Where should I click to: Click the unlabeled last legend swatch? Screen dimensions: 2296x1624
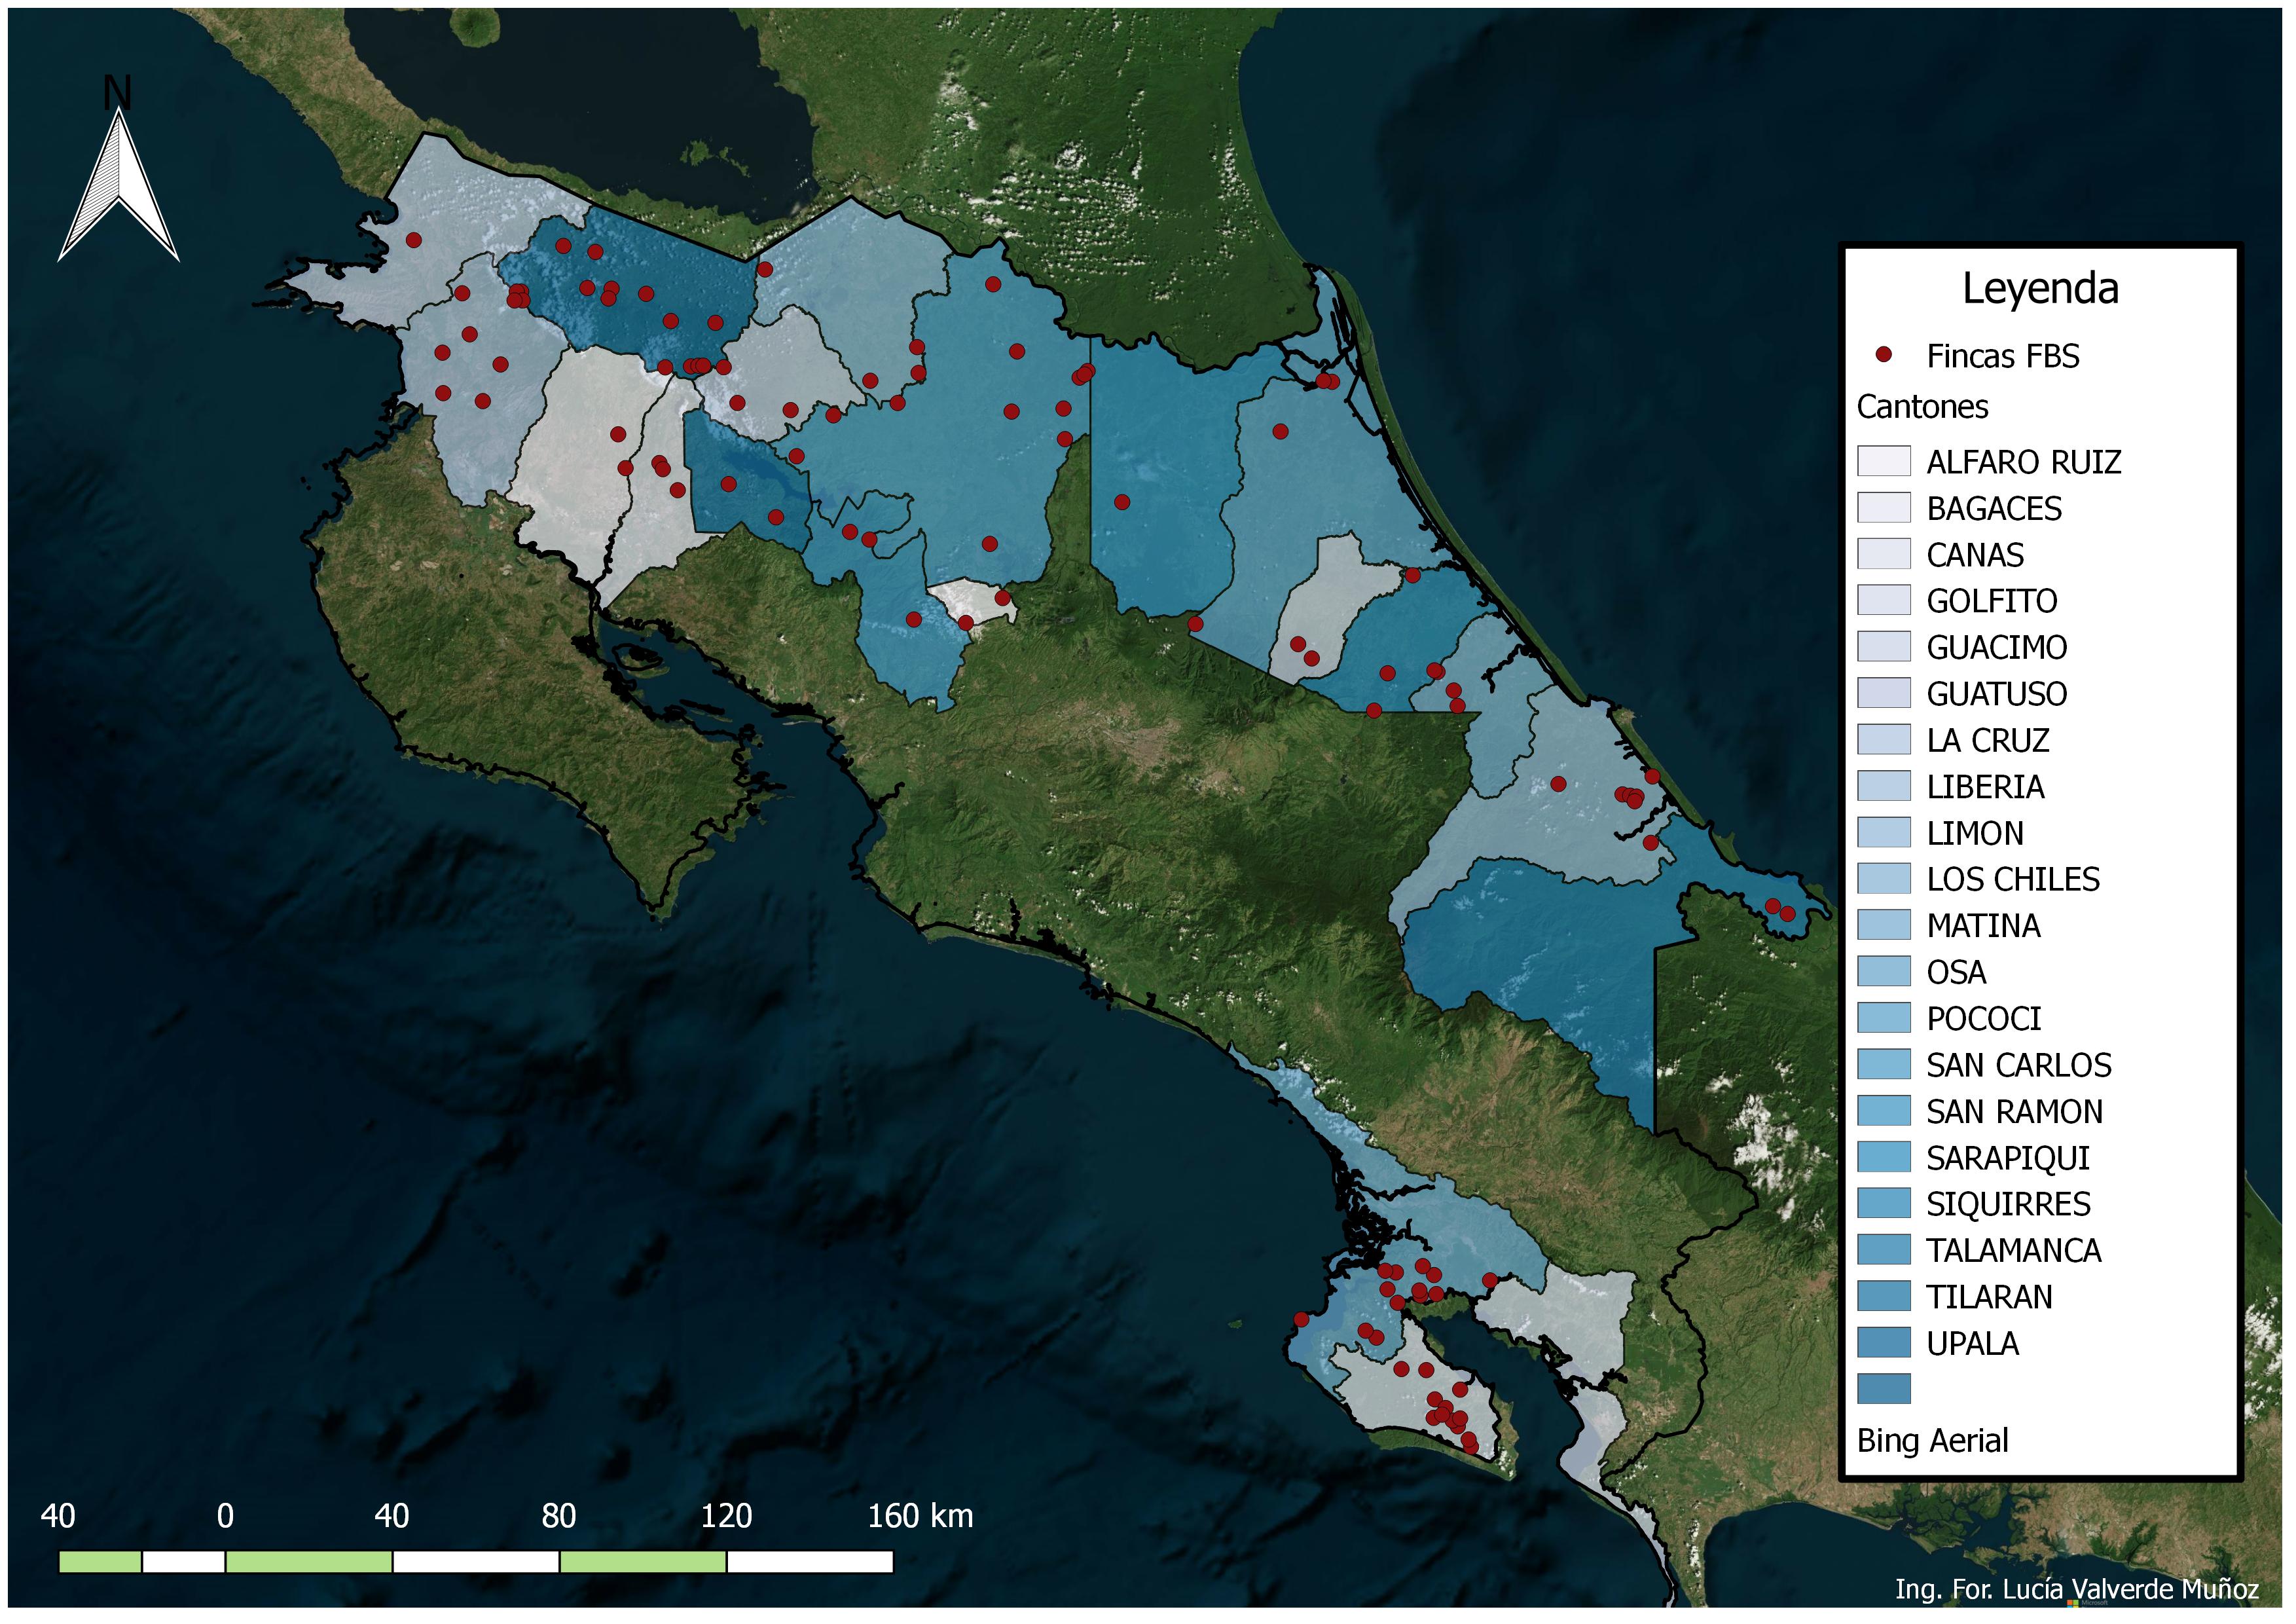point(1883,1389)
